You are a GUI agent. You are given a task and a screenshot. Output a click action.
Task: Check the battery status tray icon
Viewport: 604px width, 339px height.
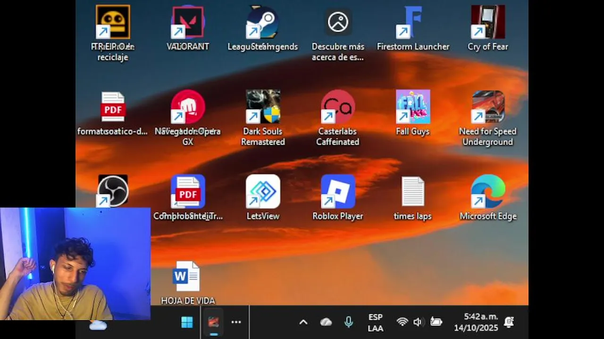pos(436,322)
